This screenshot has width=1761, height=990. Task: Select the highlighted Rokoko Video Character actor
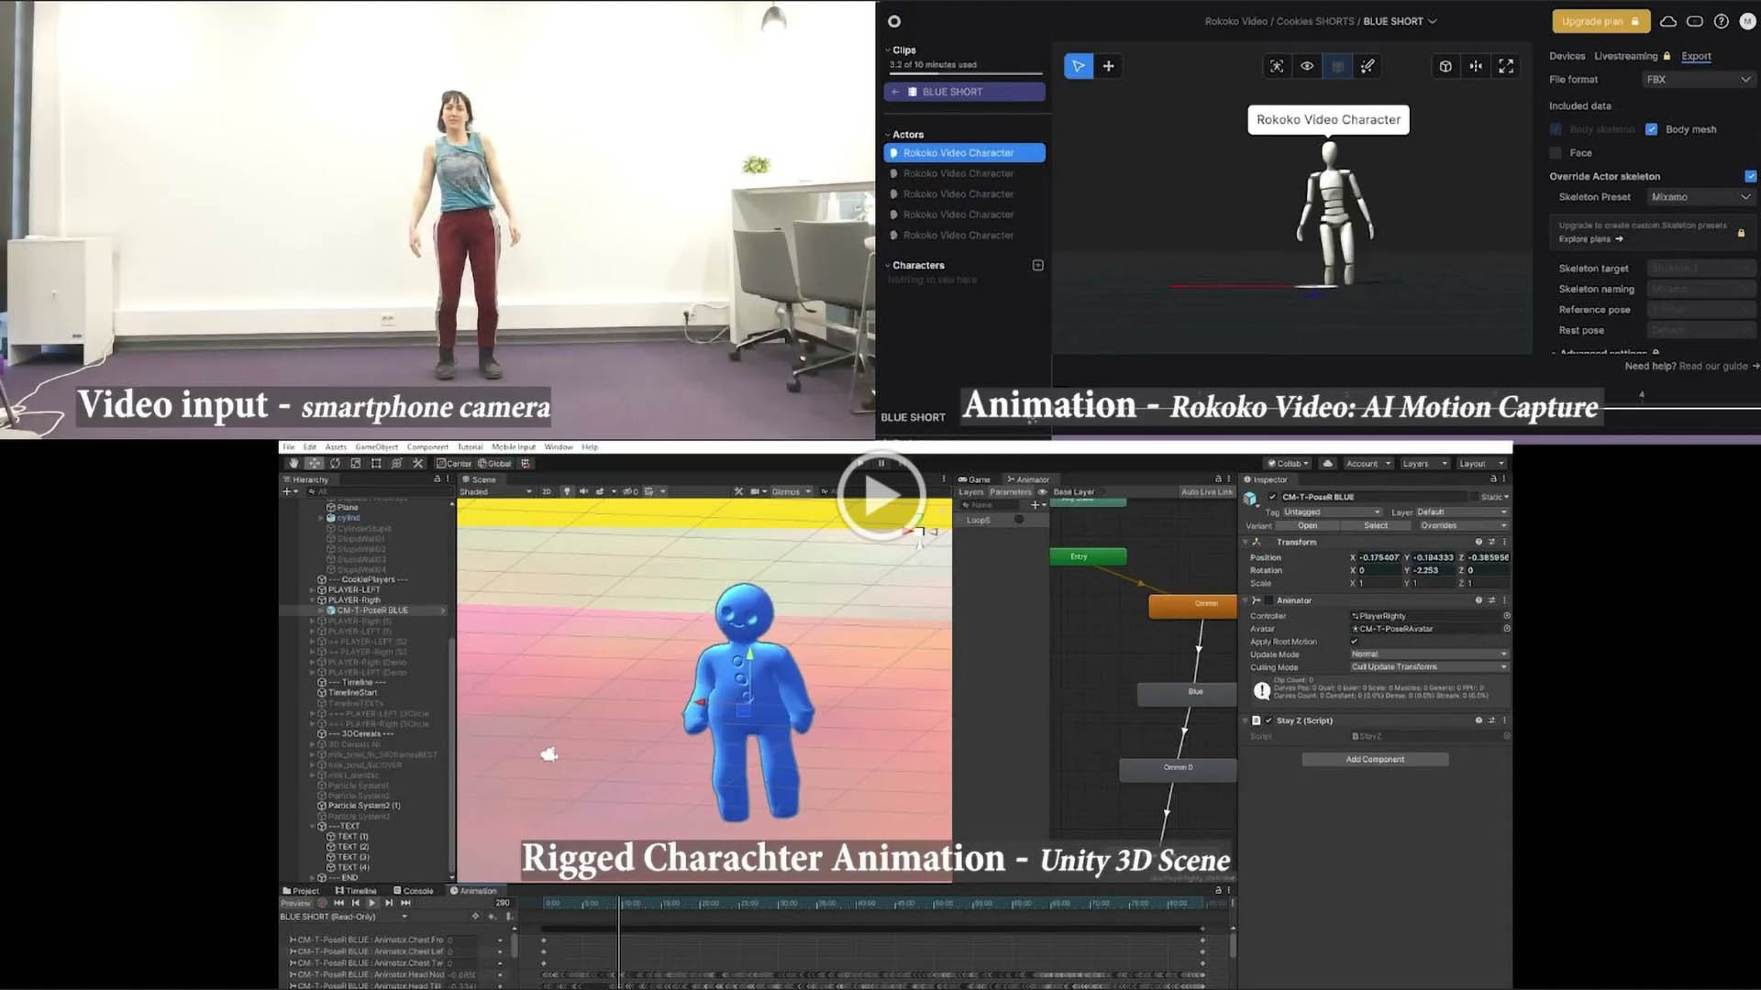tap(964, 153)
